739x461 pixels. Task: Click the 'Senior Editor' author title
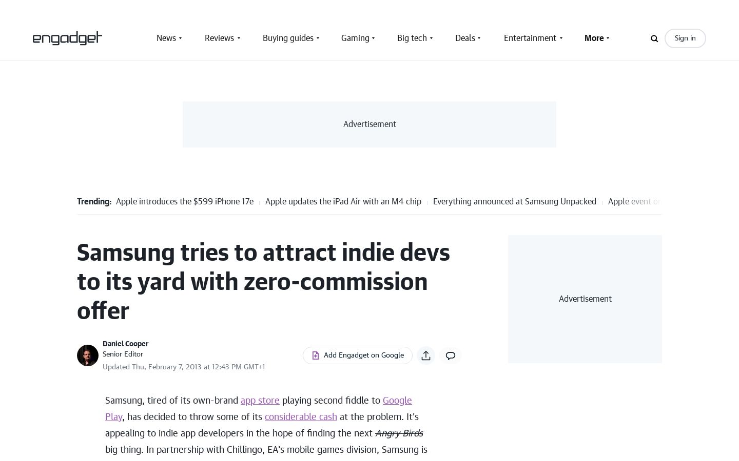[x=123, y=354]
